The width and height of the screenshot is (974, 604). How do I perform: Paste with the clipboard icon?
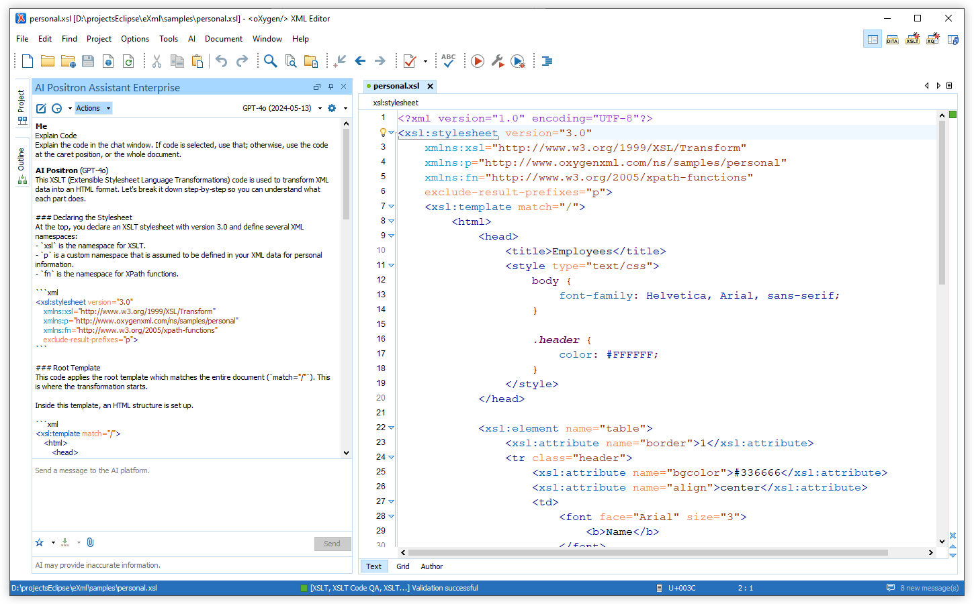click(x=197, y=61)
